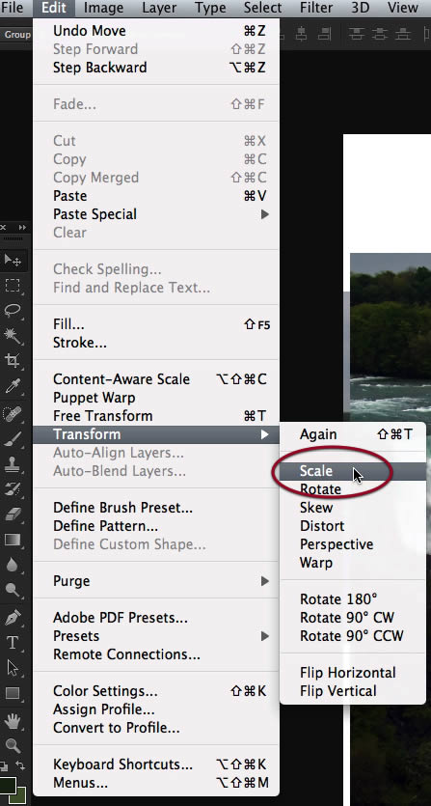Choose Define Brush Preset...

point(156,508)
